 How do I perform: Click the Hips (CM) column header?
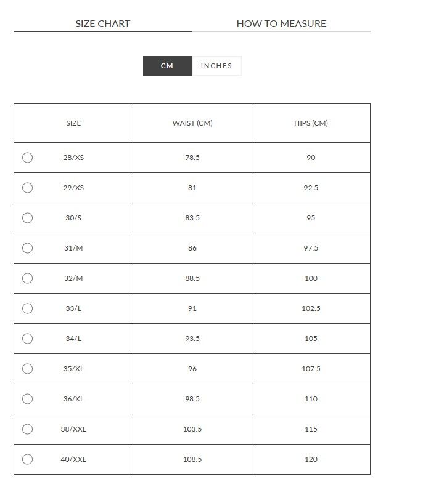(311, 123)
